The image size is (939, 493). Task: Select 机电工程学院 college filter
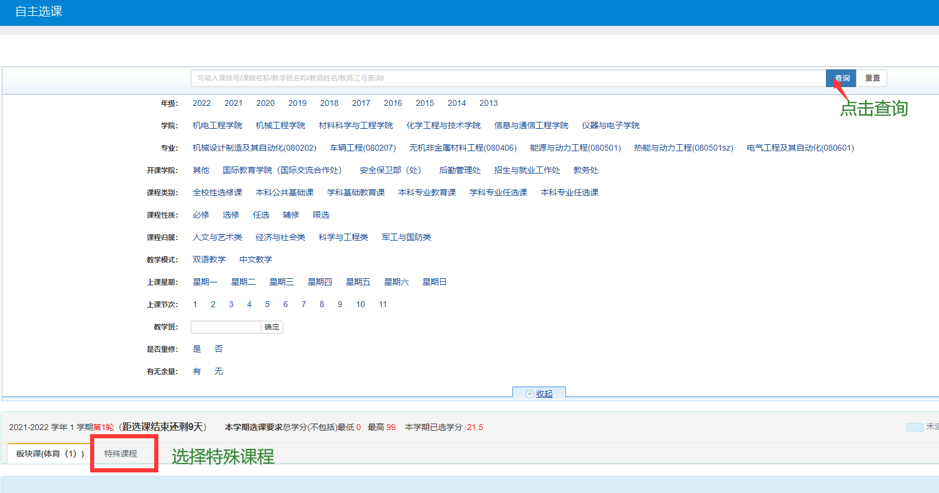tap(217, 125)
